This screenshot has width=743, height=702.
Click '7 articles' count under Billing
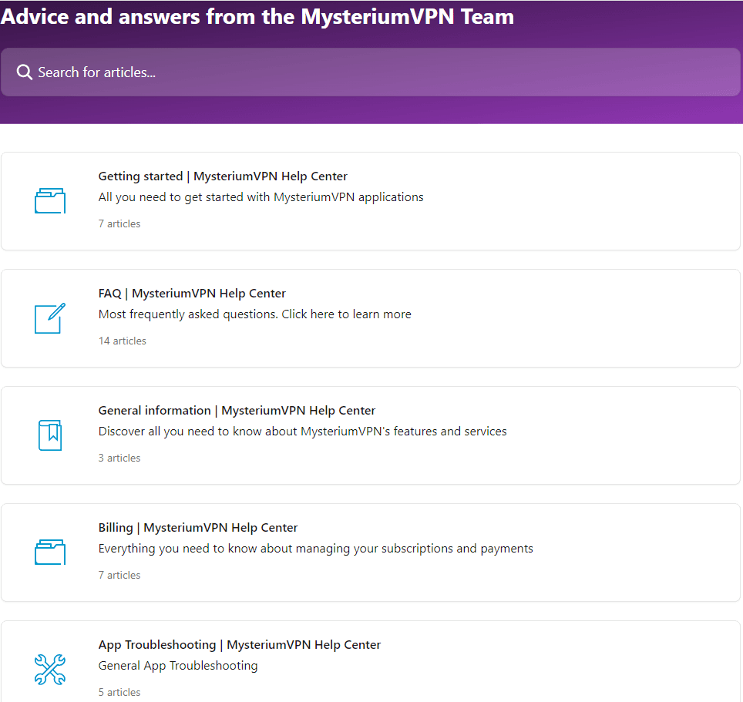tap(119, 575)
